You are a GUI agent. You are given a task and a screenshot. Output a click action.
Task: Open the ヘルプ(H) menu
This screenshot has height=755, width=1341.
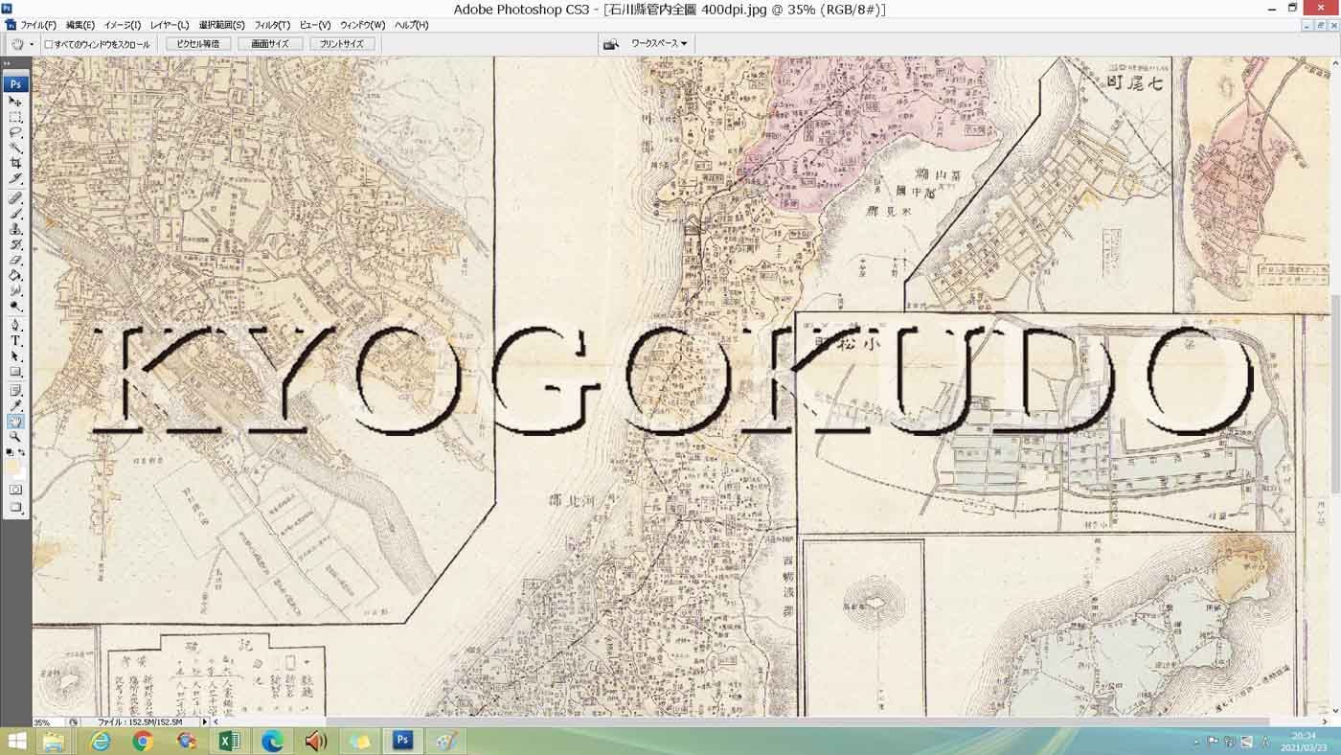(x=412, y=25)
